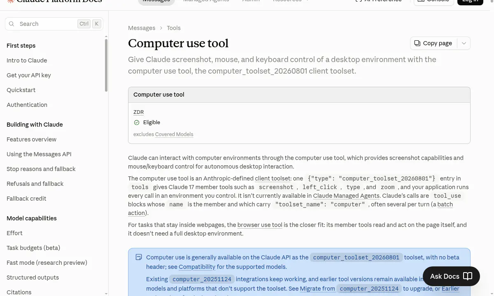Screen dimensions: 494x296
Task: Click the green Eligible checkmark icon
Action: point(137,123)
